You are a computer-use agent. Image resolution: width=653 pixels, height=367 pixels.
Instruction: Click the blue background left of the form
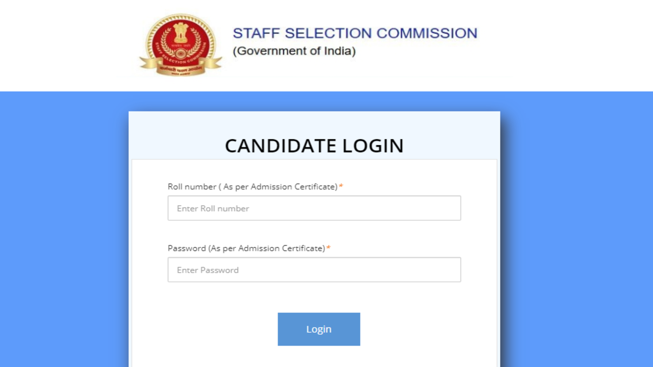click(64, 229)
